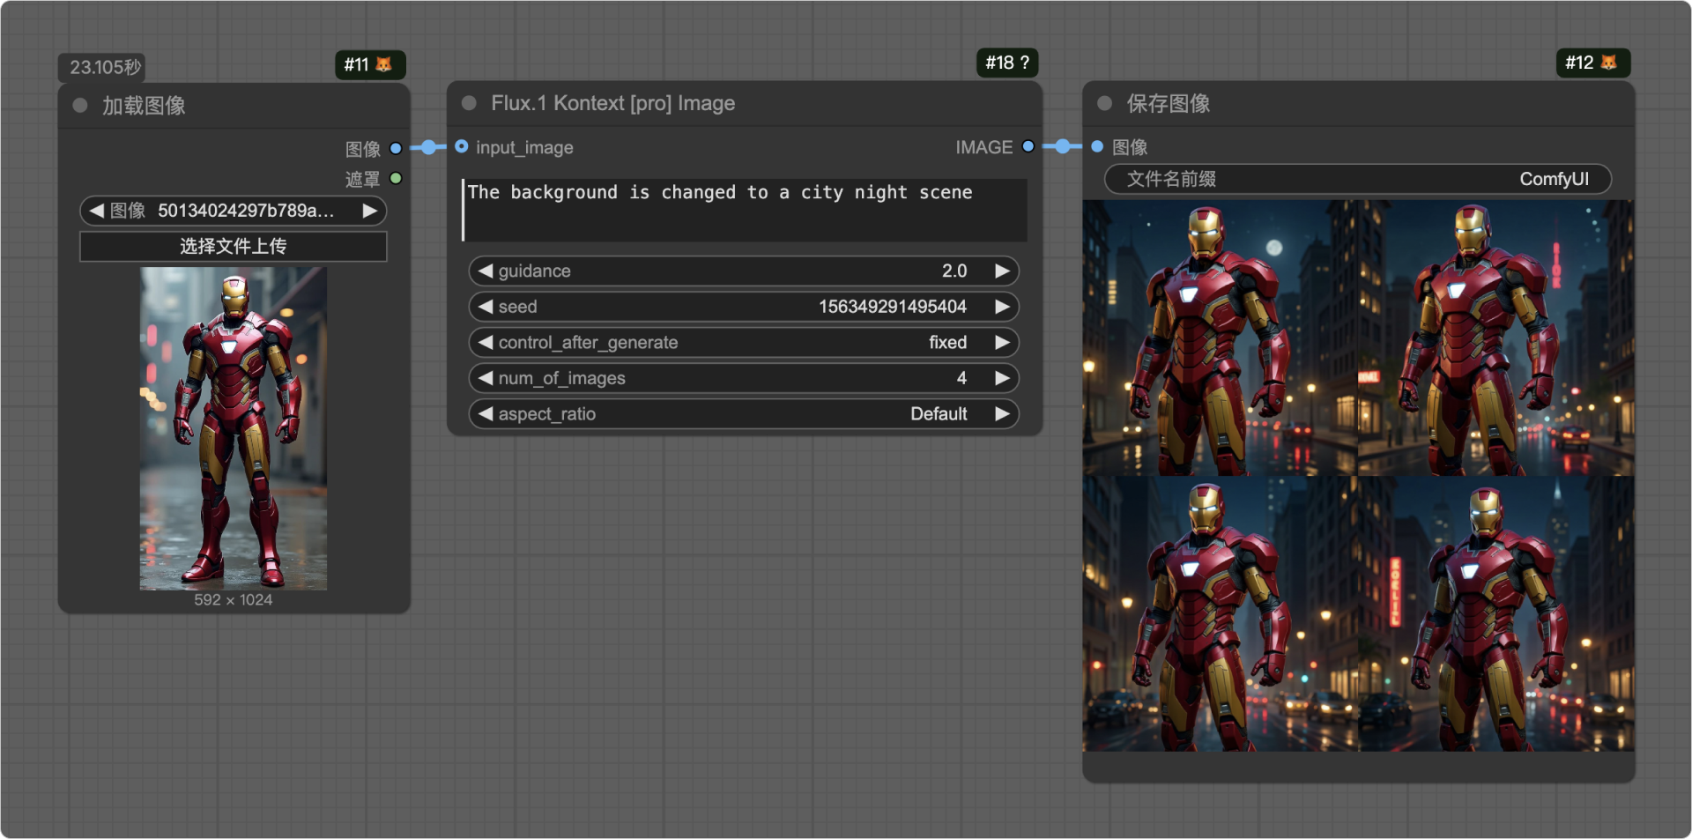Click the 保存图像 node title
This screenshot has height=839, width=1692.
1169,103
